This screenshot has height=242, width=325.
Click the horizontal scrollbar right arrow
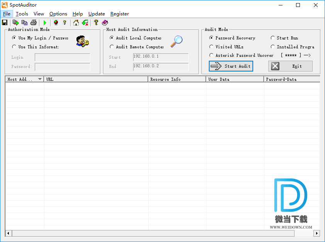(x=317, y=233)
